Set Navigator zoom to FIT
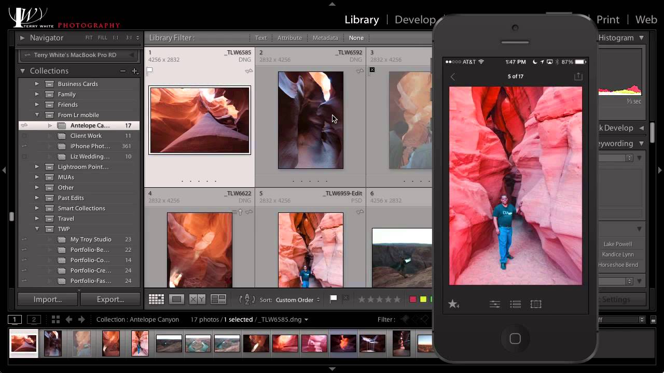Viewport: 664px width, 373px height. 89,38
